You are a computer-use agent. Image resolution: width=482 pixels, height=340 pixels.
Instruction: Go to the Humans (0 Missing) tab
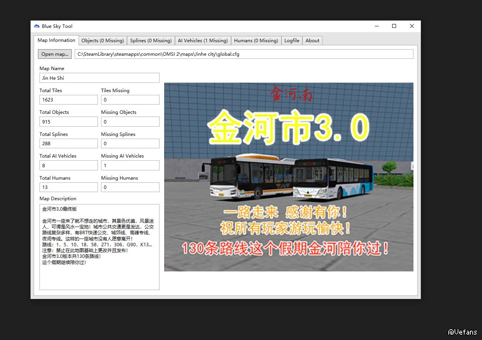(256, 41)
